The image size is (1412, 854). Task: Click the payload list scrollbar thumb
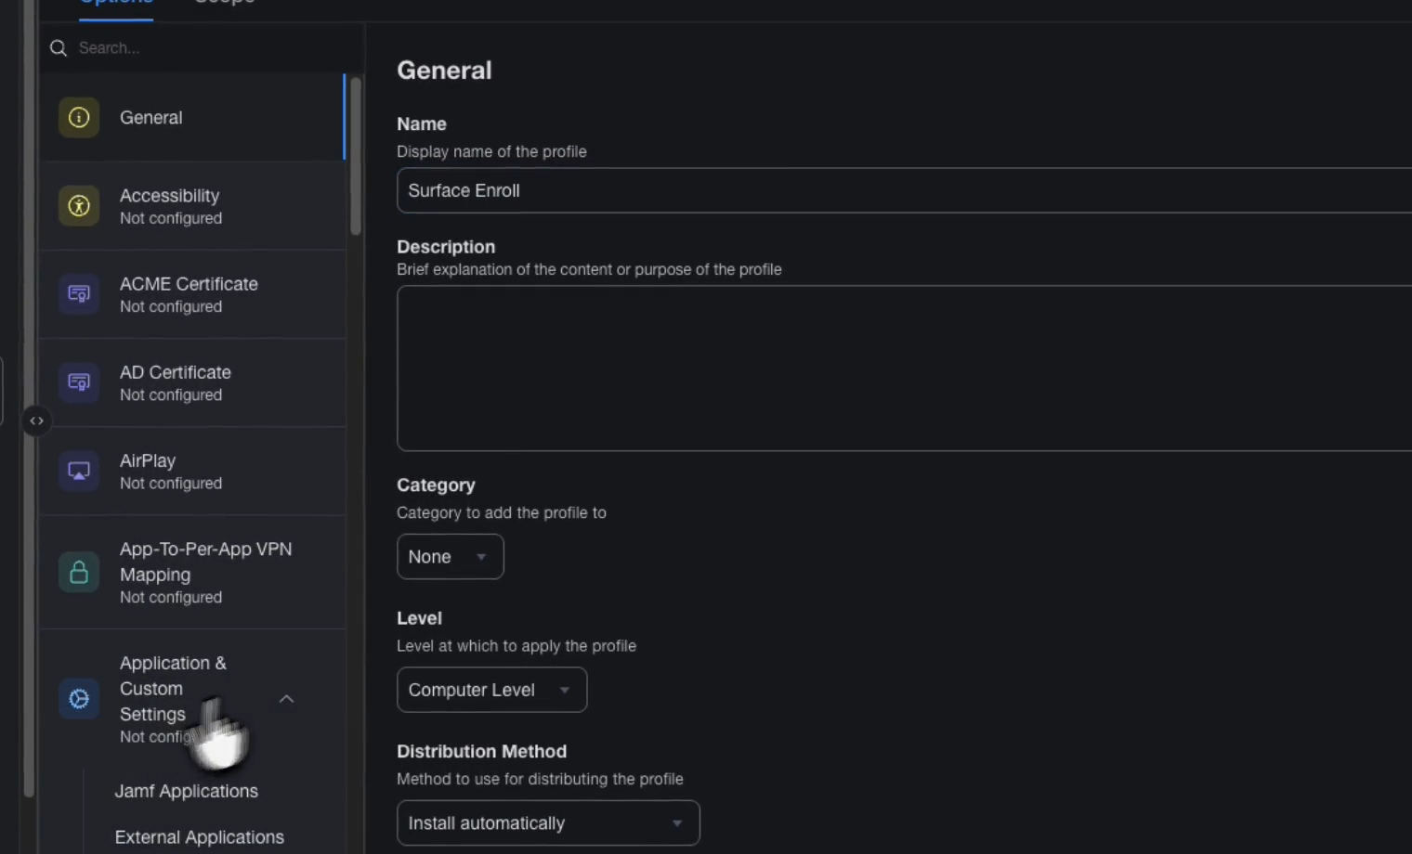[x=356, y=156]
